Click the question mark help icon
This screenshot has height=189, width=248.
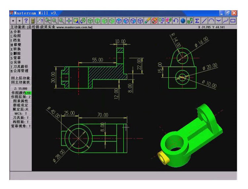click(26, 21)
